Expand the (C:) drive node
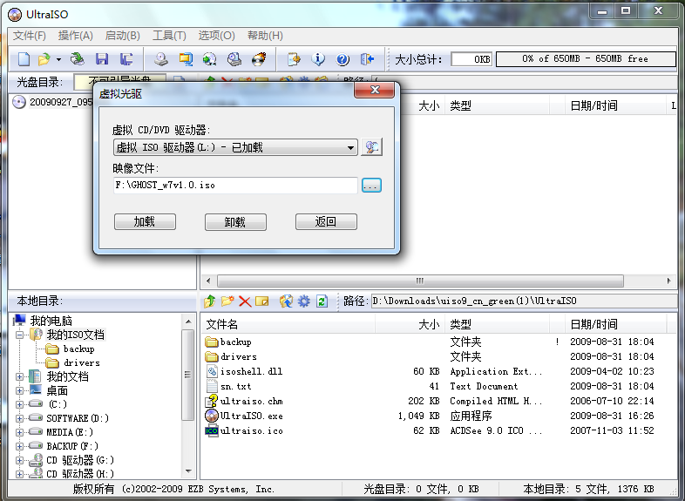The width and height of the screenshot is (685, 501). [20, 404]
